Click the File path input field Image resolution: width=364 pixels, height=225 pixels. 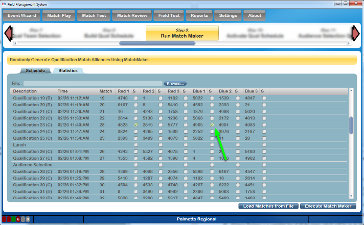[93, 84]
